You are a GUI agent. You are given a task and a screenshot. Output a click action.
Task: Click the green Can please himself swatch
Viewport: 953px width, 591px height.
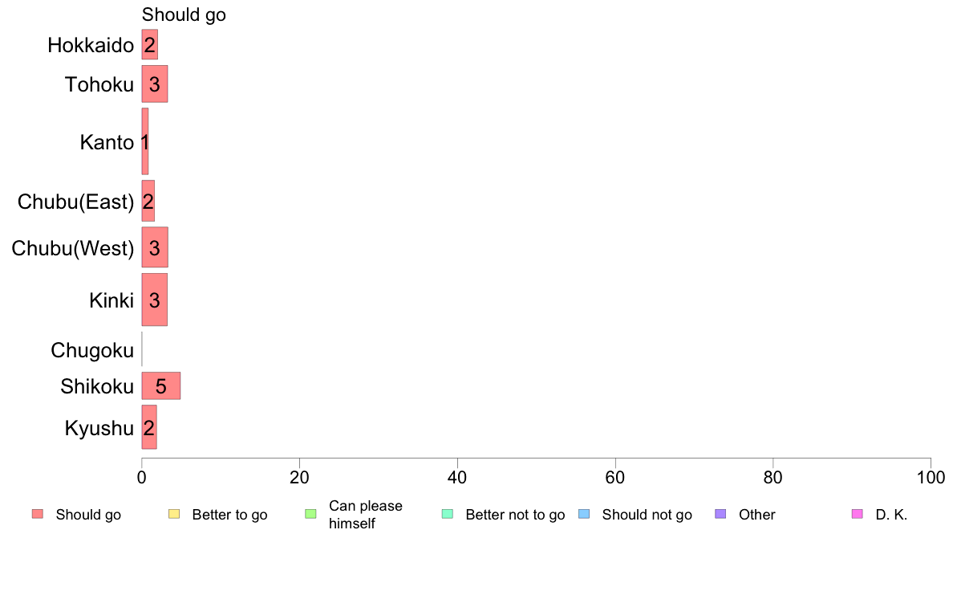click(x=310, y=514)
